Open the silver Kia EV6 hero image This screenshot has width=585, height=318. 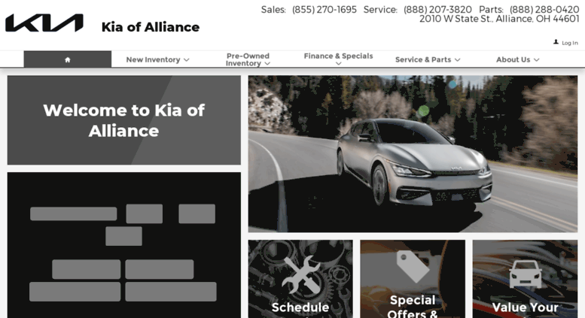[x=413, y=154]
